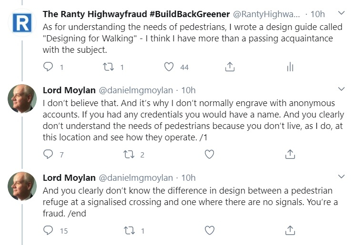
Task: View analytics for the Ranty Highwayfraud tweet
Action: tap(290, 67)
